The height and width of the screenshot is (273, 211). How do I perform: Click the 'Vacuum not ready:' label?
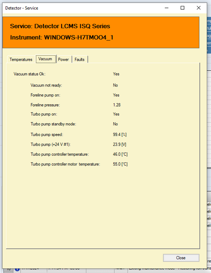(46, 85)
